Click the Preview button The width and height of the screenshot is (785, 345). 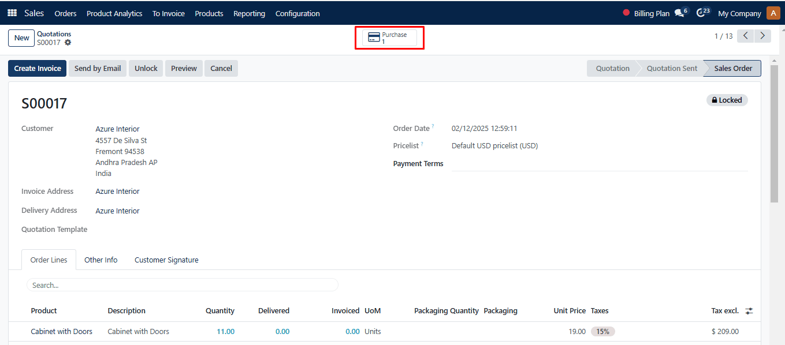pos(184,68)
